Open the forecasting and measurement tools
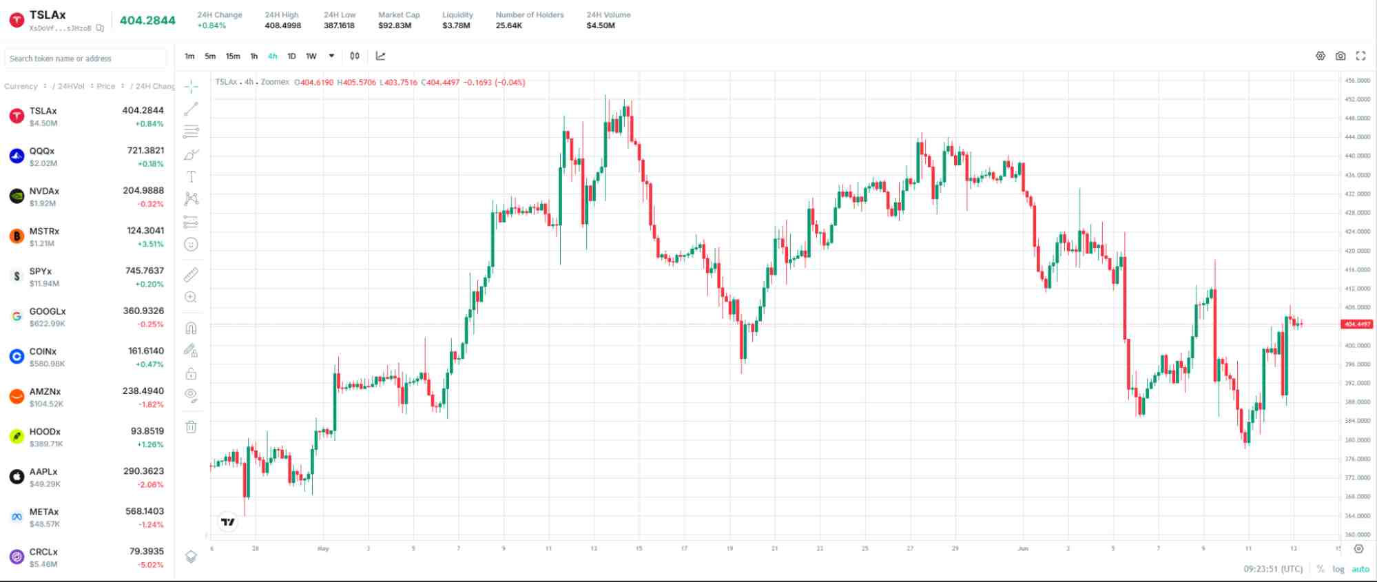 coord(191,222)
